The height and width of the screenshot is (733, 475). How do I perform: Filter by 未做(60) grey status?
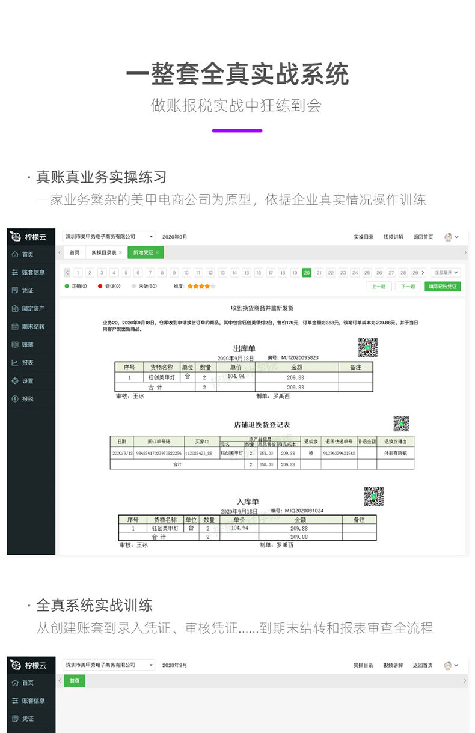pos(144,287)
